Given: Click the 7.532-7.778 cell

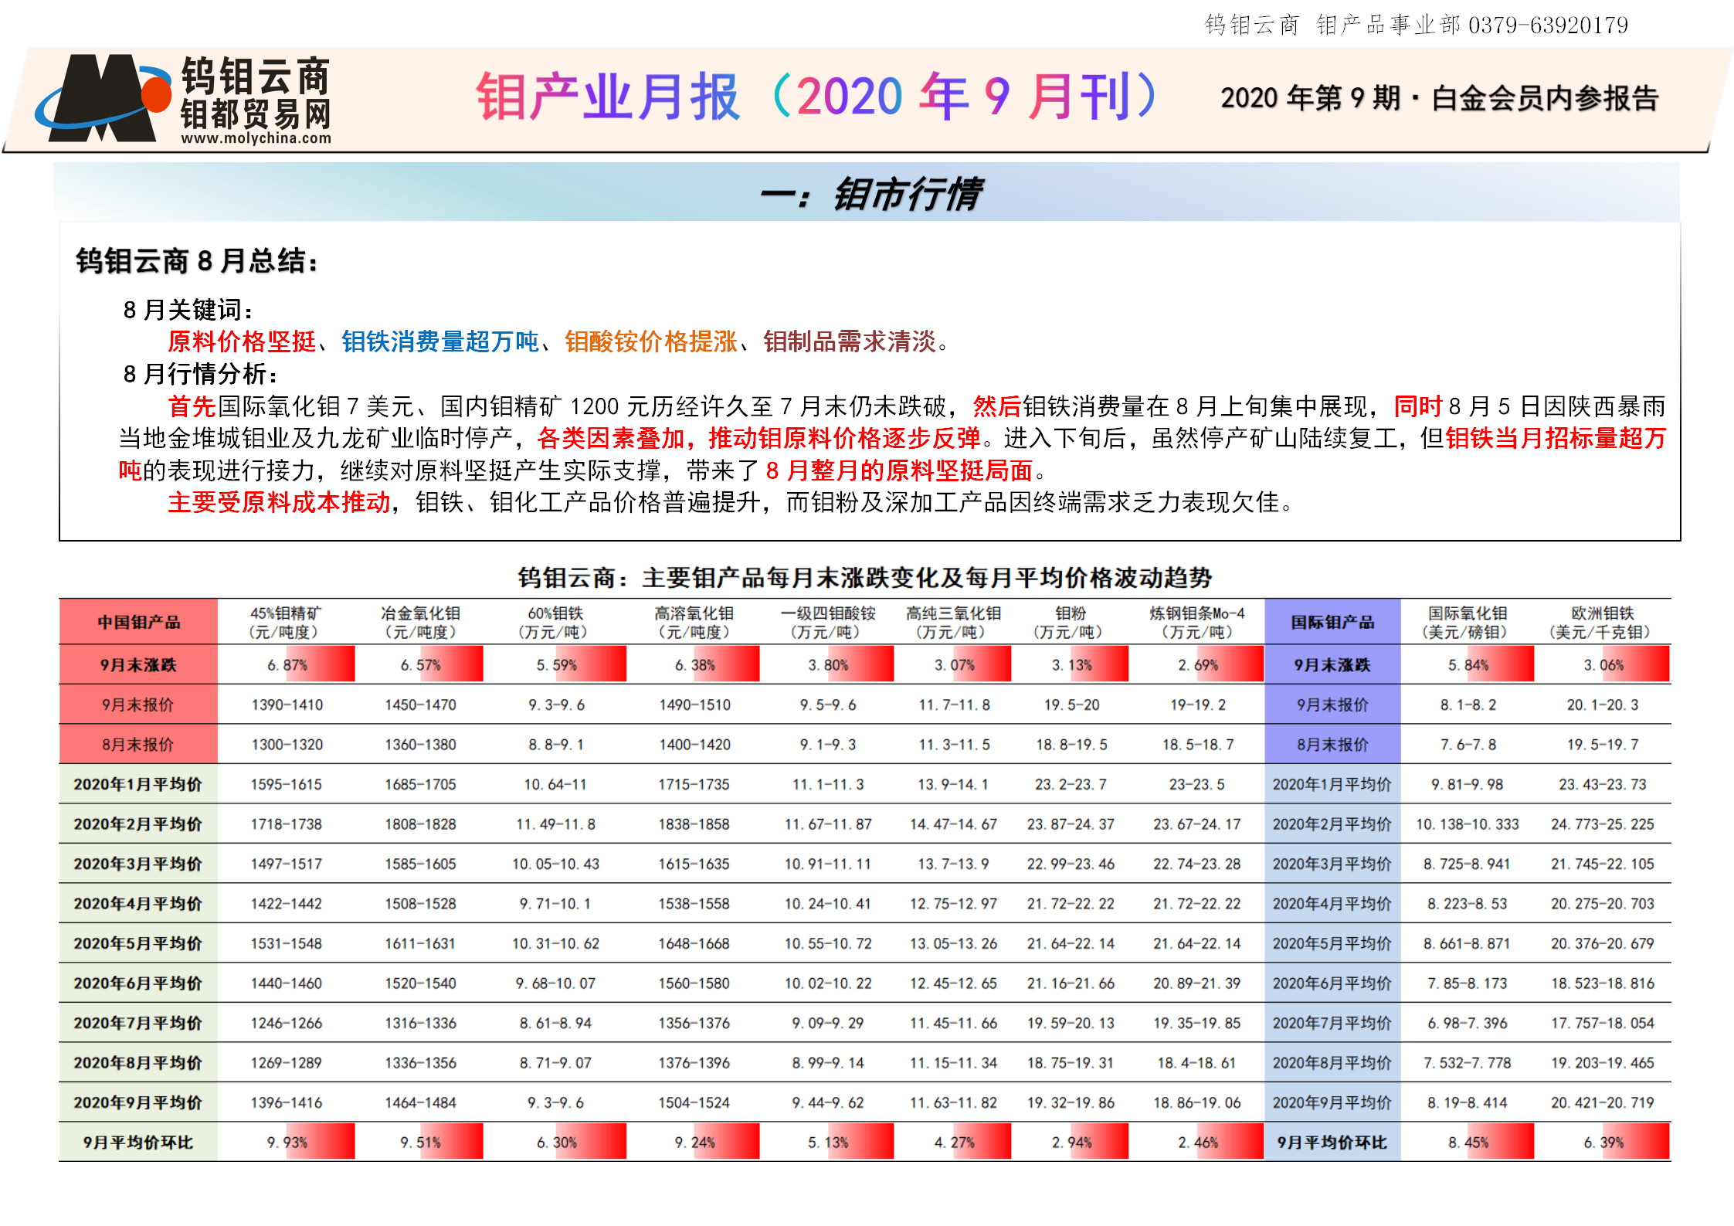Looking at the screenshot, I should [x=1467, y=1063].
